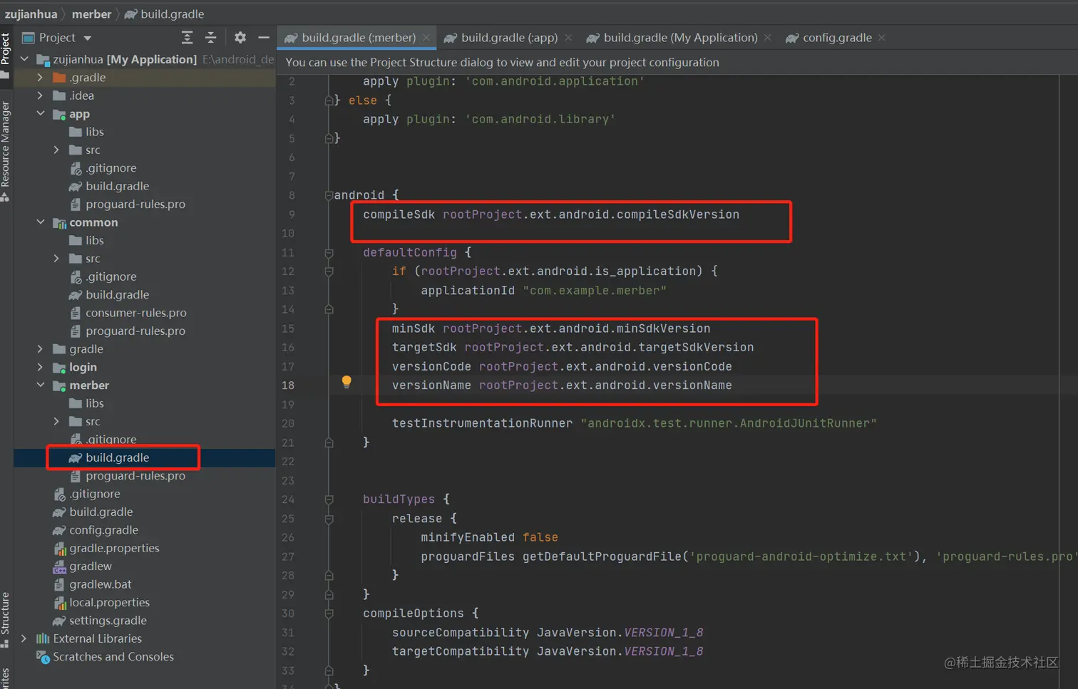Expand the .idea folder

[40, 95]
